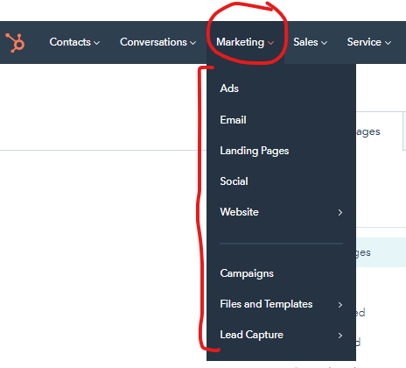Open the Contacts menu
This screenshot has height=368, width=406.
point(74,42)
